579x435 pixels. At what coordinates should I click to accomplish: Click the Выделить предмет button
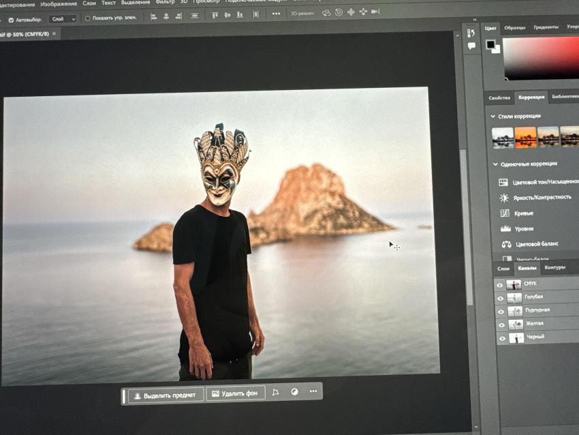point(166,395)
